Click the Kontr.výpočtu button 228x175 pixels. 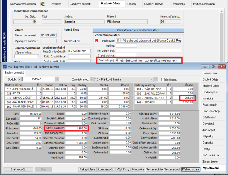[106, 169]
